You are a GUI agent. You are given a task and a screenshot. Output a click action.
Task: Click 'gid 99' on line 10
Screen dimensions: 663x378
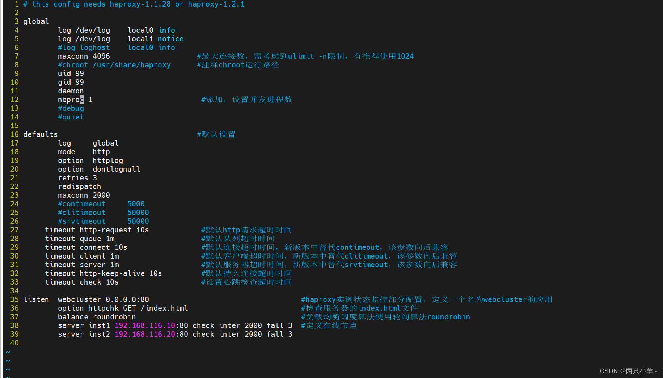71,82
